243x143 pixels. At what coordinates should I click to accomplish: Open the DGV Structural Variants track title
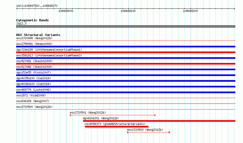38,35
